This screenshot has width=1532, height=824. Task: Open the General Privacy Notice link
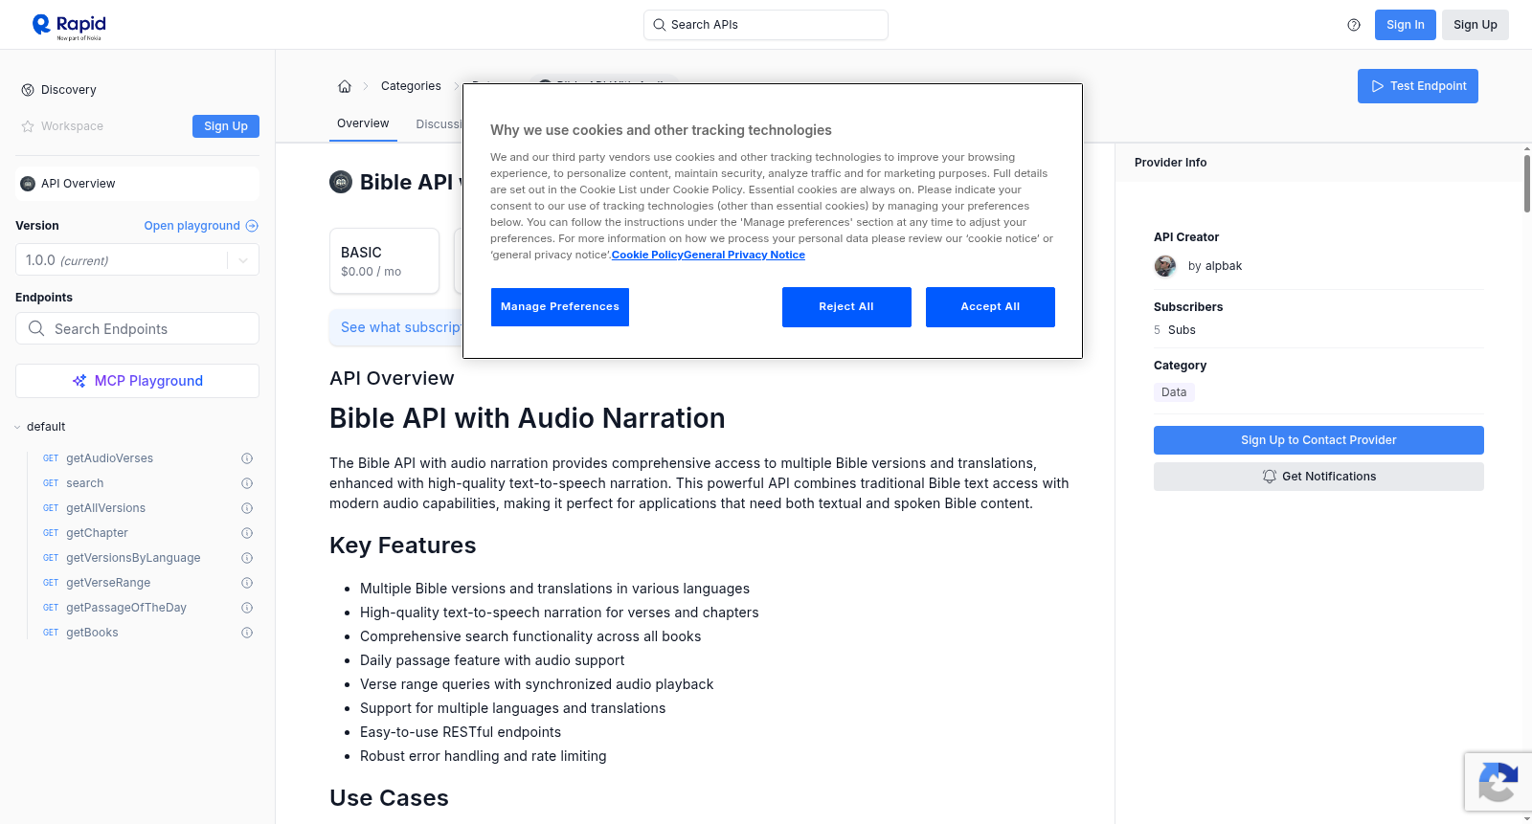pyautogui.click(x=745, y=255)
